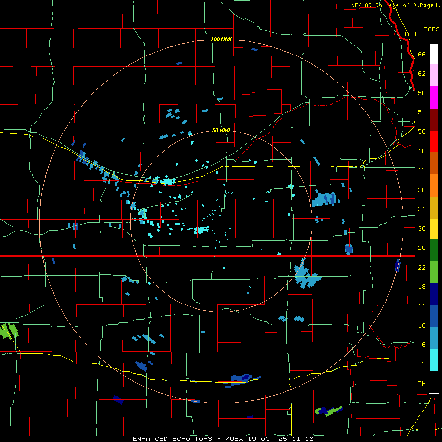
Task: Click the '19 OCT 25' date text
Action: pyautogui.click(x=268, y=439)
